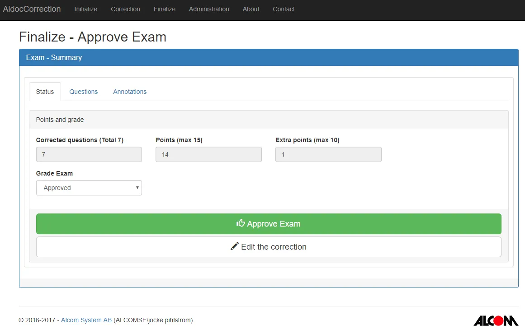Click the Points (max 15) label
Viewport: 525px width, 334px height.
click(x=179, y=140)
